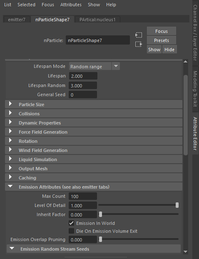Click the input connection arrow icon
This screenshot has width=199, height=259.
139,35
